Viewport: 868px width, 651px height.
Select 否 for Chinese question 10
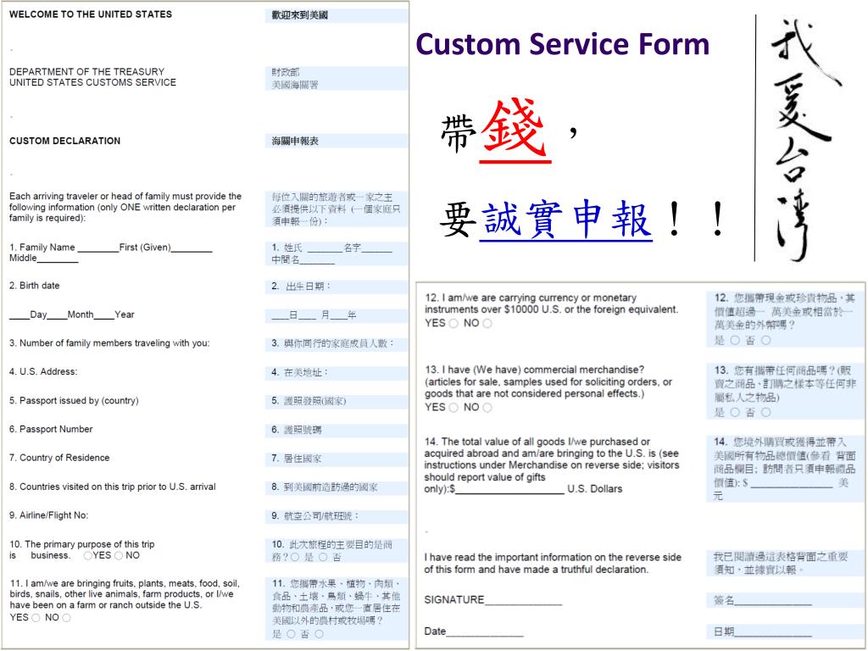click(323, 558)
